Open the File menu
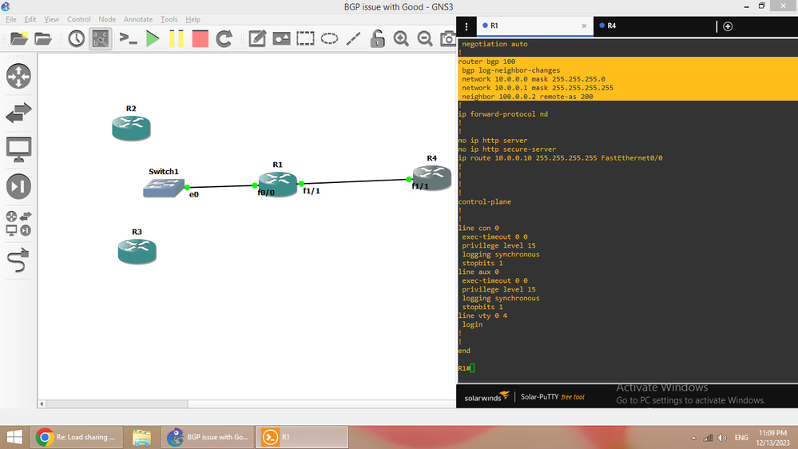Viewport: 798px width, 449px height. (10, 19)
